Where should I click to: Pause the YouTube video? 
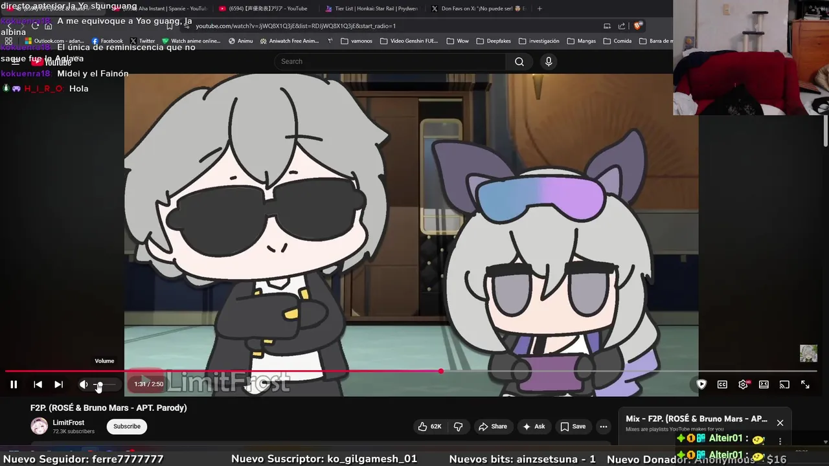(x=14, y=384)
